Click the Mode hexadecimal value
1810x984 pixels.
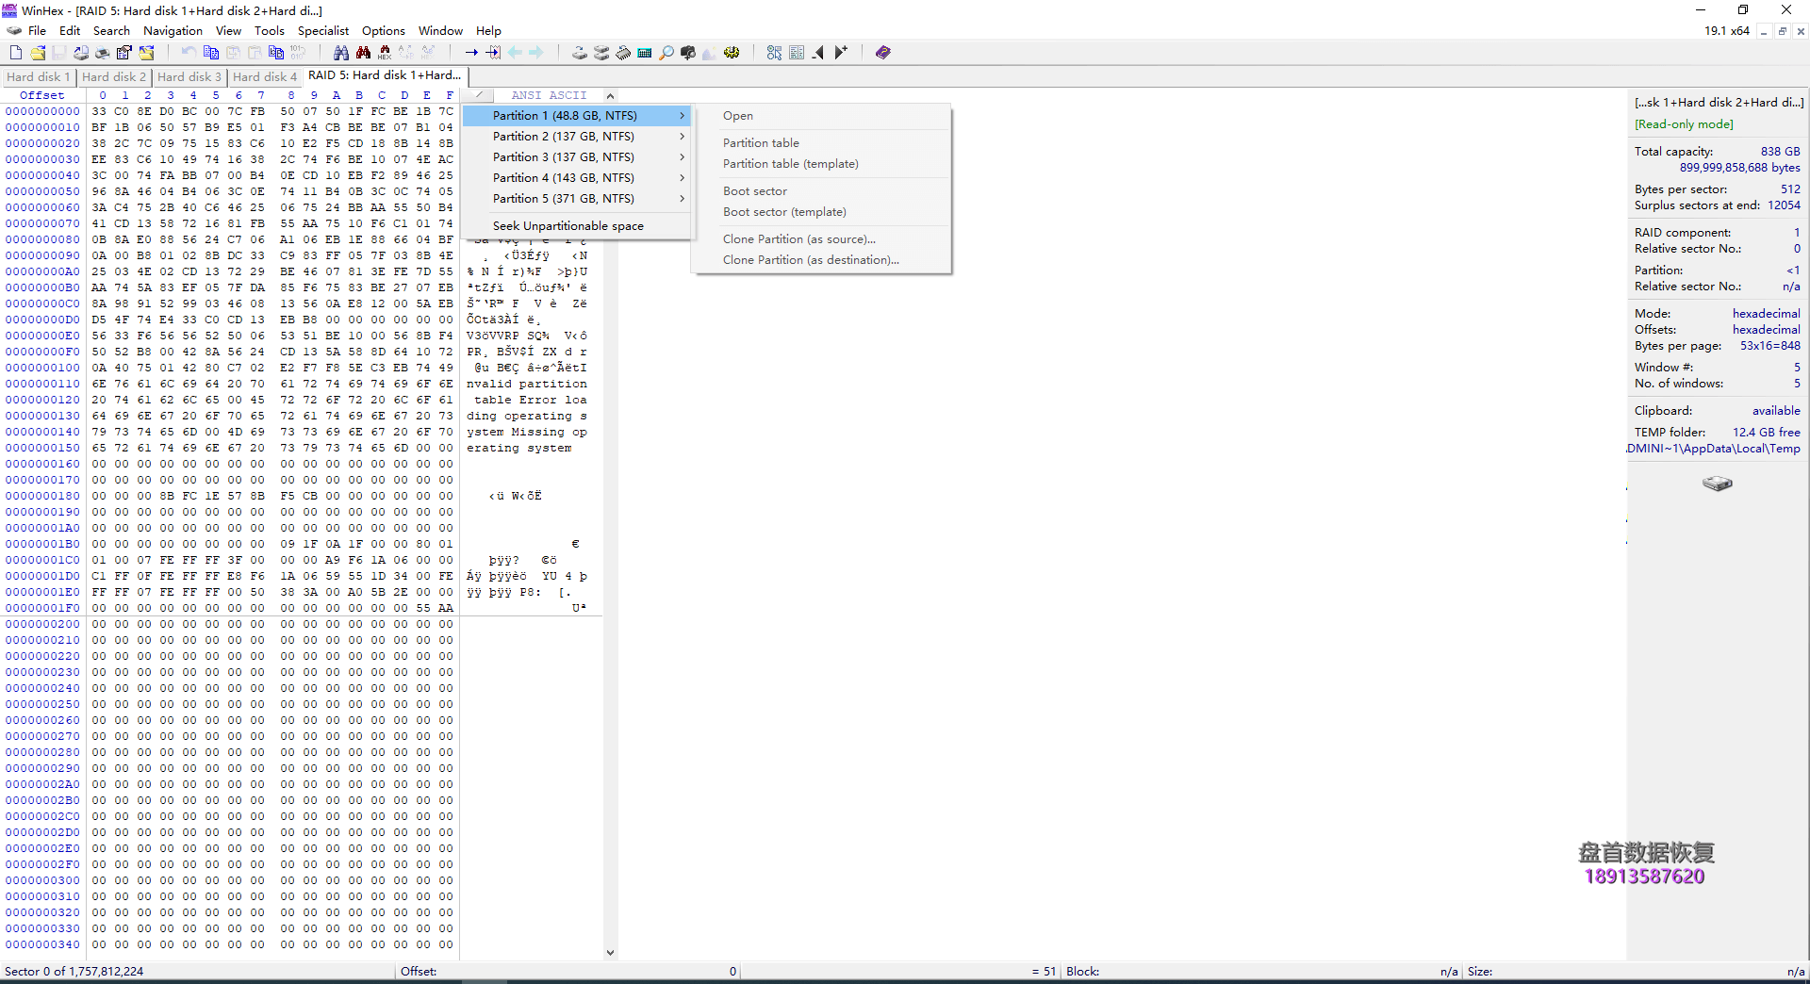tap(1766, 314)
